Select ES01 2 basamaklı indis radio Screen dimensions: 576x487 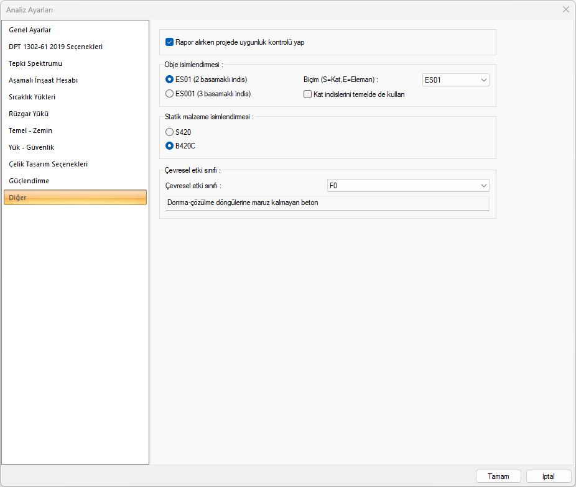tap(169, 80)
